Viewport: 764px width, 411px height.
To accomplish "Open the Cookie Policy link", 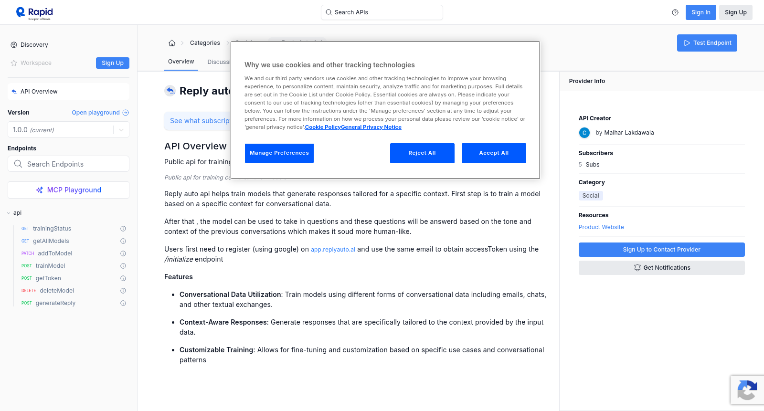I will (323, 127).
